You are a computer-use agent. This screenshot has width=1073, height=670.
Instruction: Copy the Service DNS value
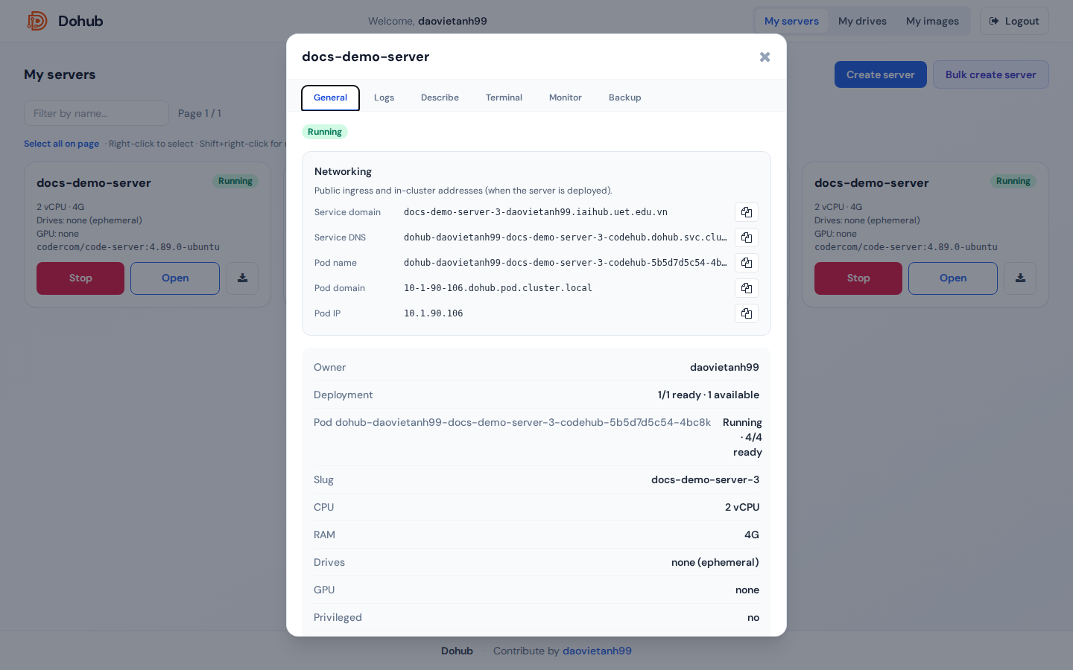(747, 237)
